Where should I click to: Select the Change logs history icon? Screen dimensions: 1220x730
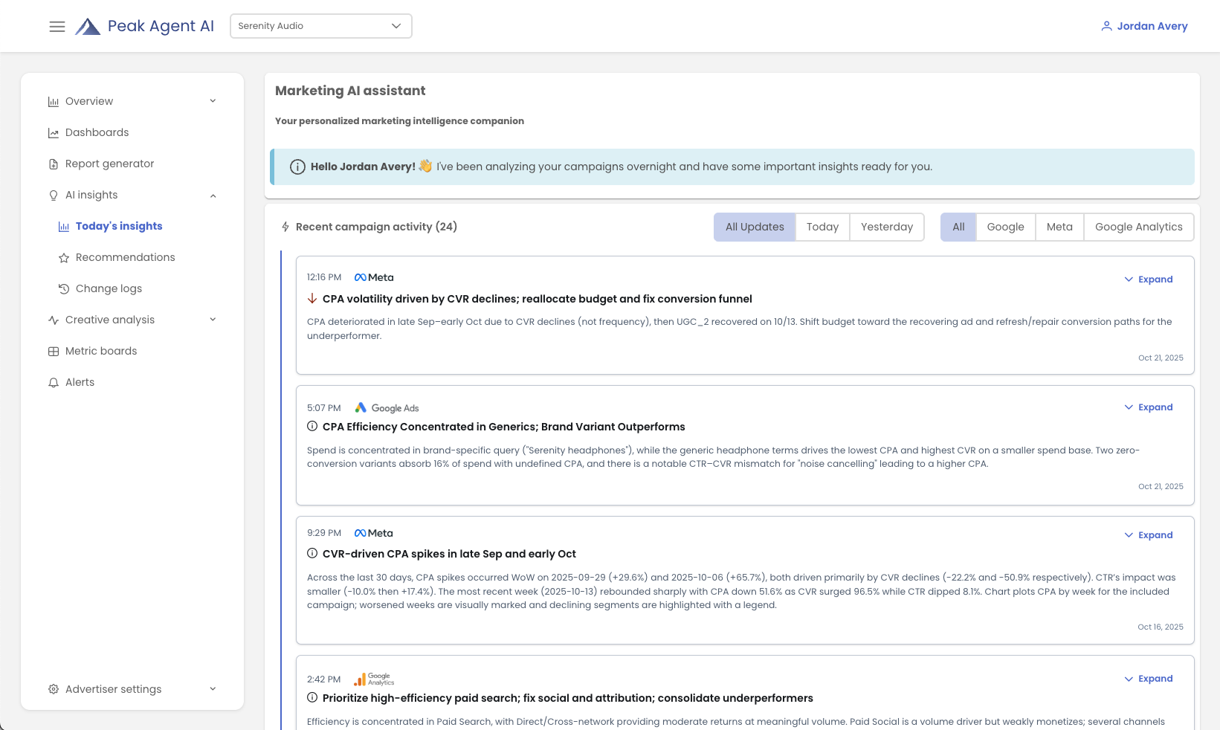65,288
